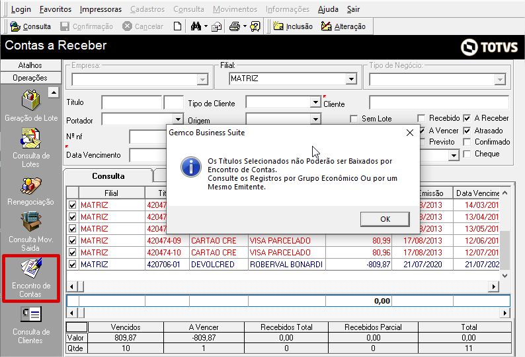The height and width of the screenshot is (357, 525).
Task: Click the blue information icon in dialog
Action: [191, 167]
